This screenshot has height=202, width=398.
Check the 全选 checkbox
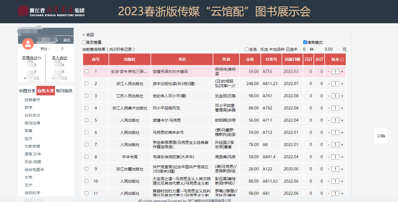point(247,49)
